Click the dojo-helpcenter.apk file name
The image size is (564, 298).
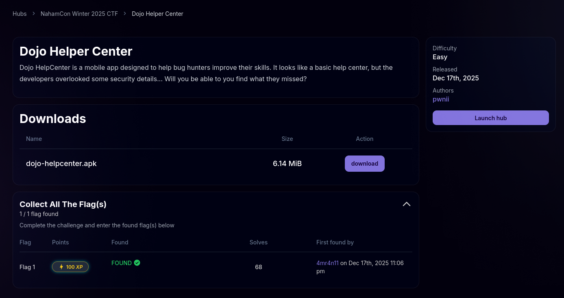coord(61,164)
